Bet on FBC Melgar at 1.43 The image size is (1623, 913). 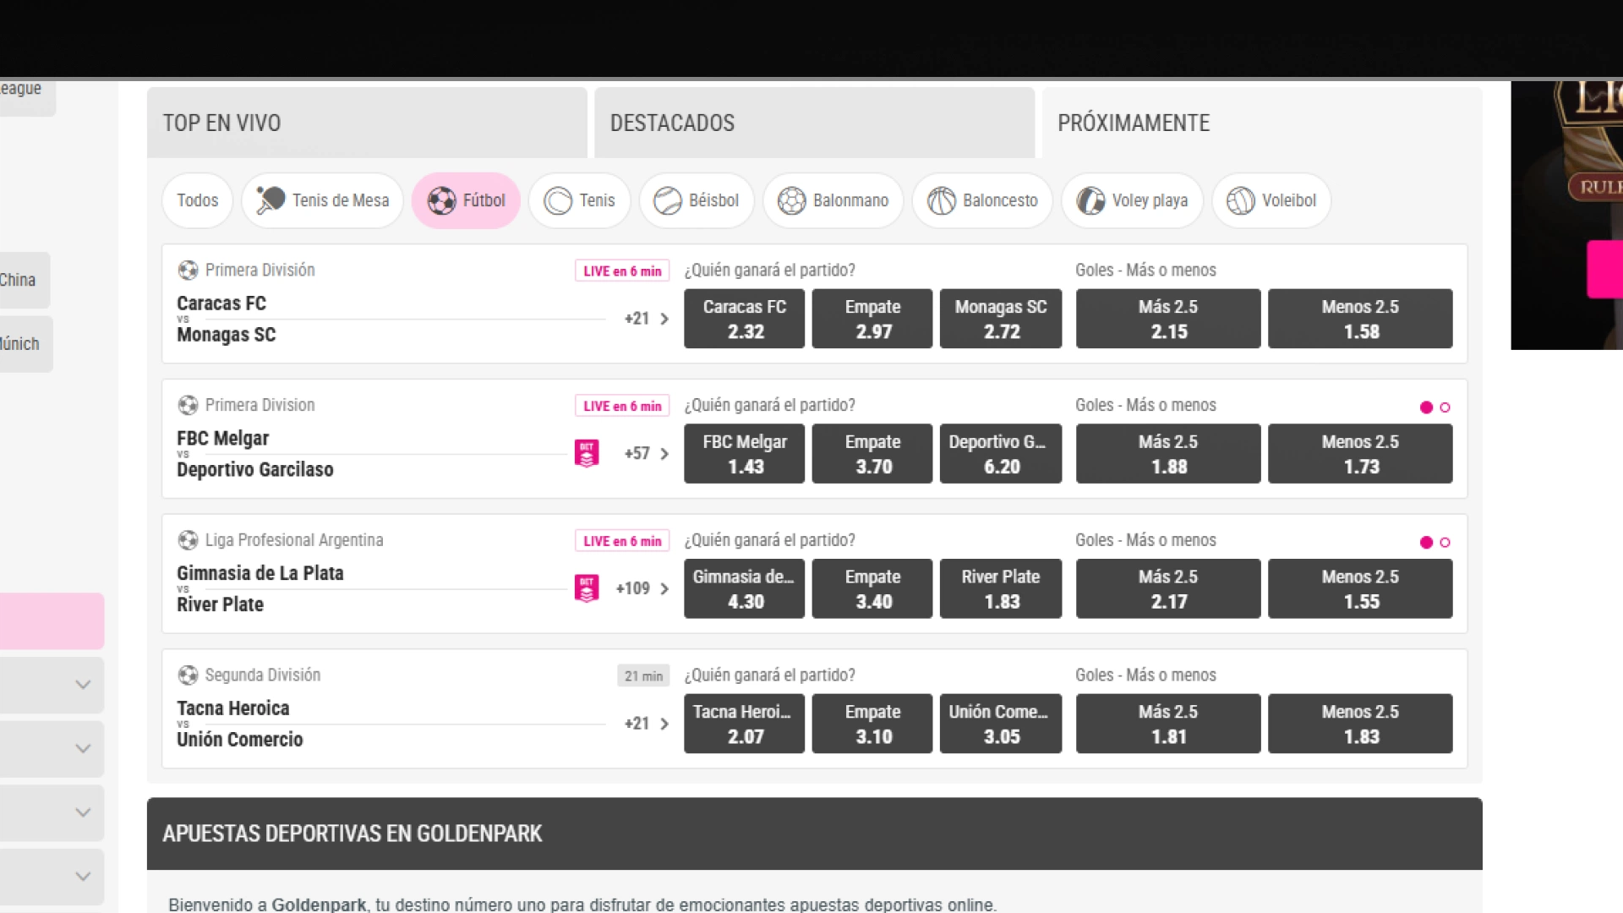pyautogui.click(x=744, y=454)
